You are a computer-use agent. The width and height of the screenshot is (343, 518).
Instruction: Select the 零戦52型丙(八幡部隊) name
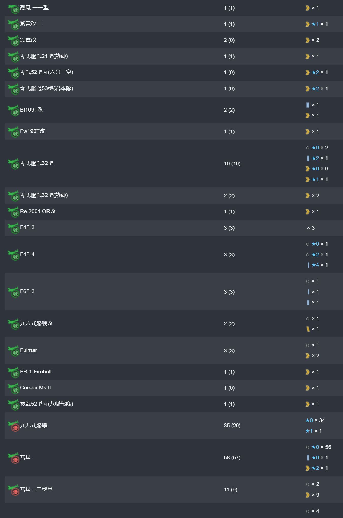tap(46, 404)
